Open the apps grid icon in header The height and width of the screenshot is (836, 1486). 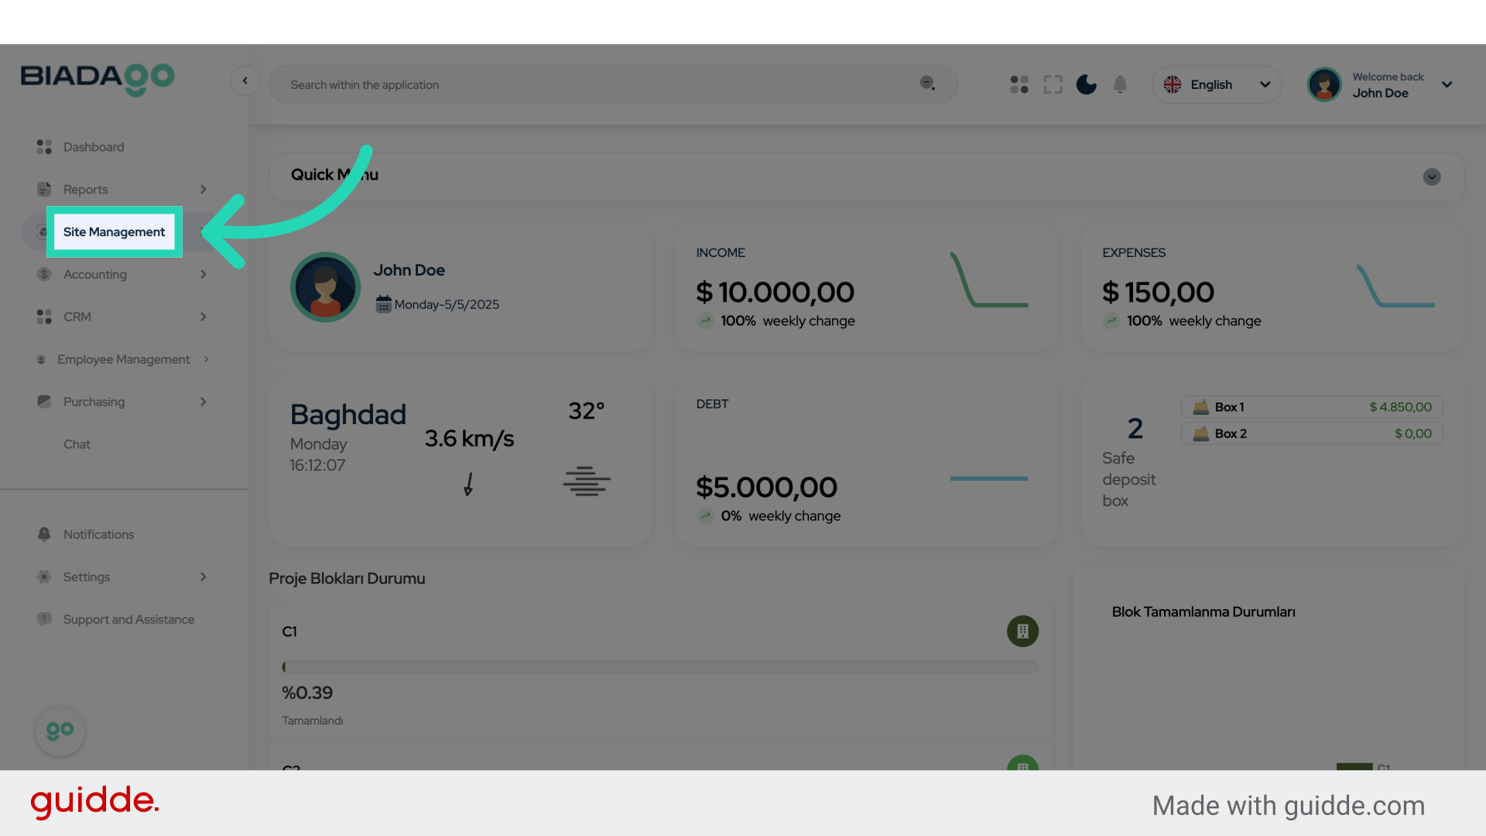click(1019, 84)
